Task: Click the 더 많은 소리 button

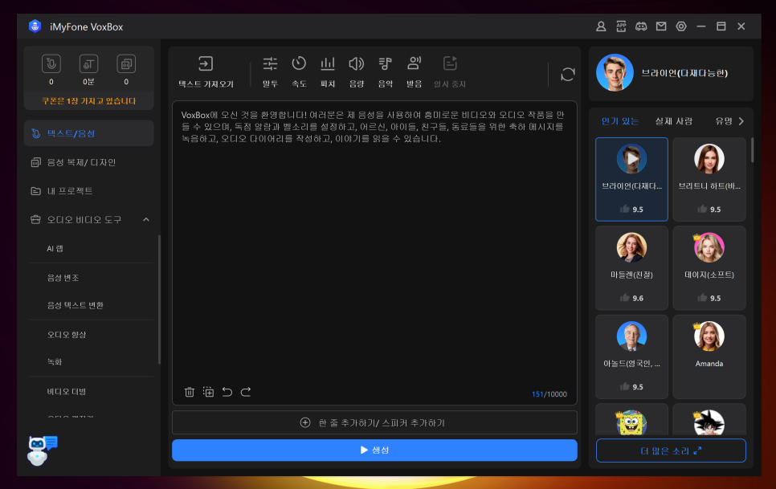Action: coord(671,450)
